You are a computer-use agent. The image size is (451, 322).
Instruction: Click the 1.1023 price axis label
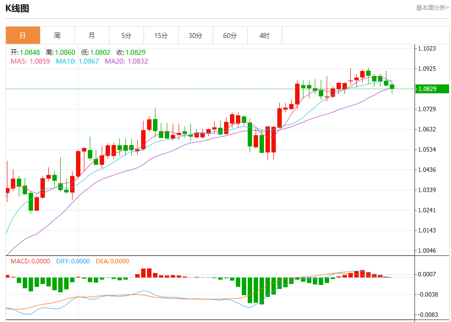click(427, 48)
